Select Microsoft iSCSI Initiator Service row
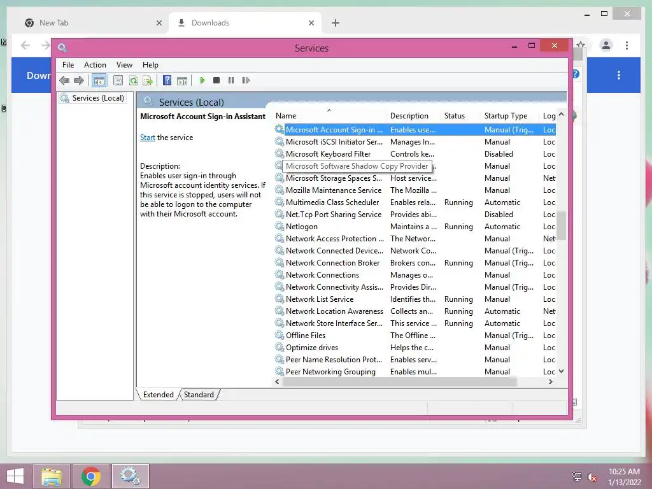Image resolution: width=652 pixels, height=489 pixels. click(415, 142)
